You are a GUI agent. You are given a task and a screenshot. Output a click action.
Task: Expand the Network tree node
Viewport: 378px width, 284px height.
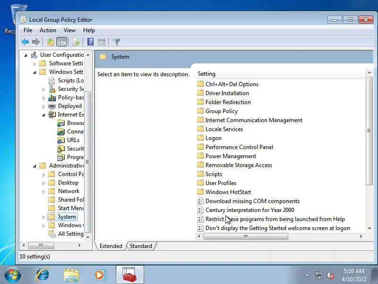43,192
